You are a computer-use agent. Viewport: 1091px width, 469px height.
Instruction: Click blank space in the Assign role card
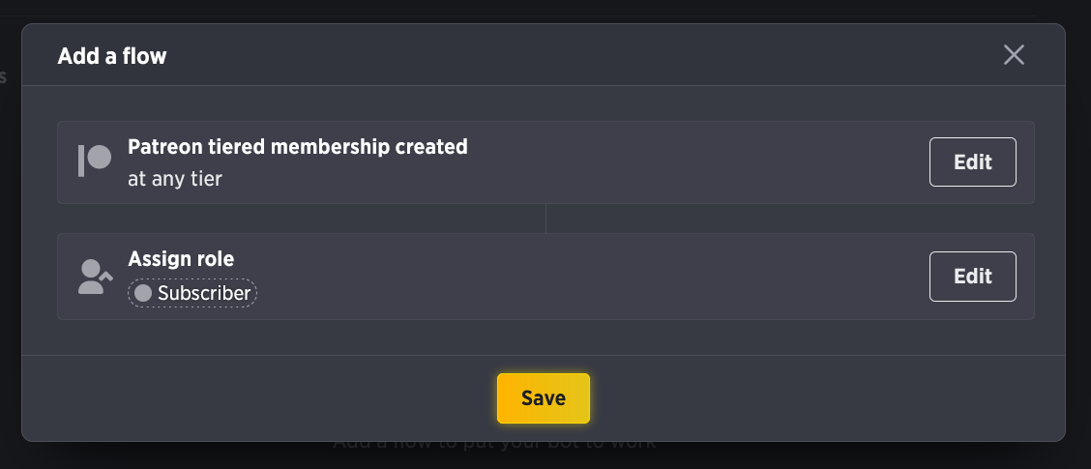(x=591, y=277)
